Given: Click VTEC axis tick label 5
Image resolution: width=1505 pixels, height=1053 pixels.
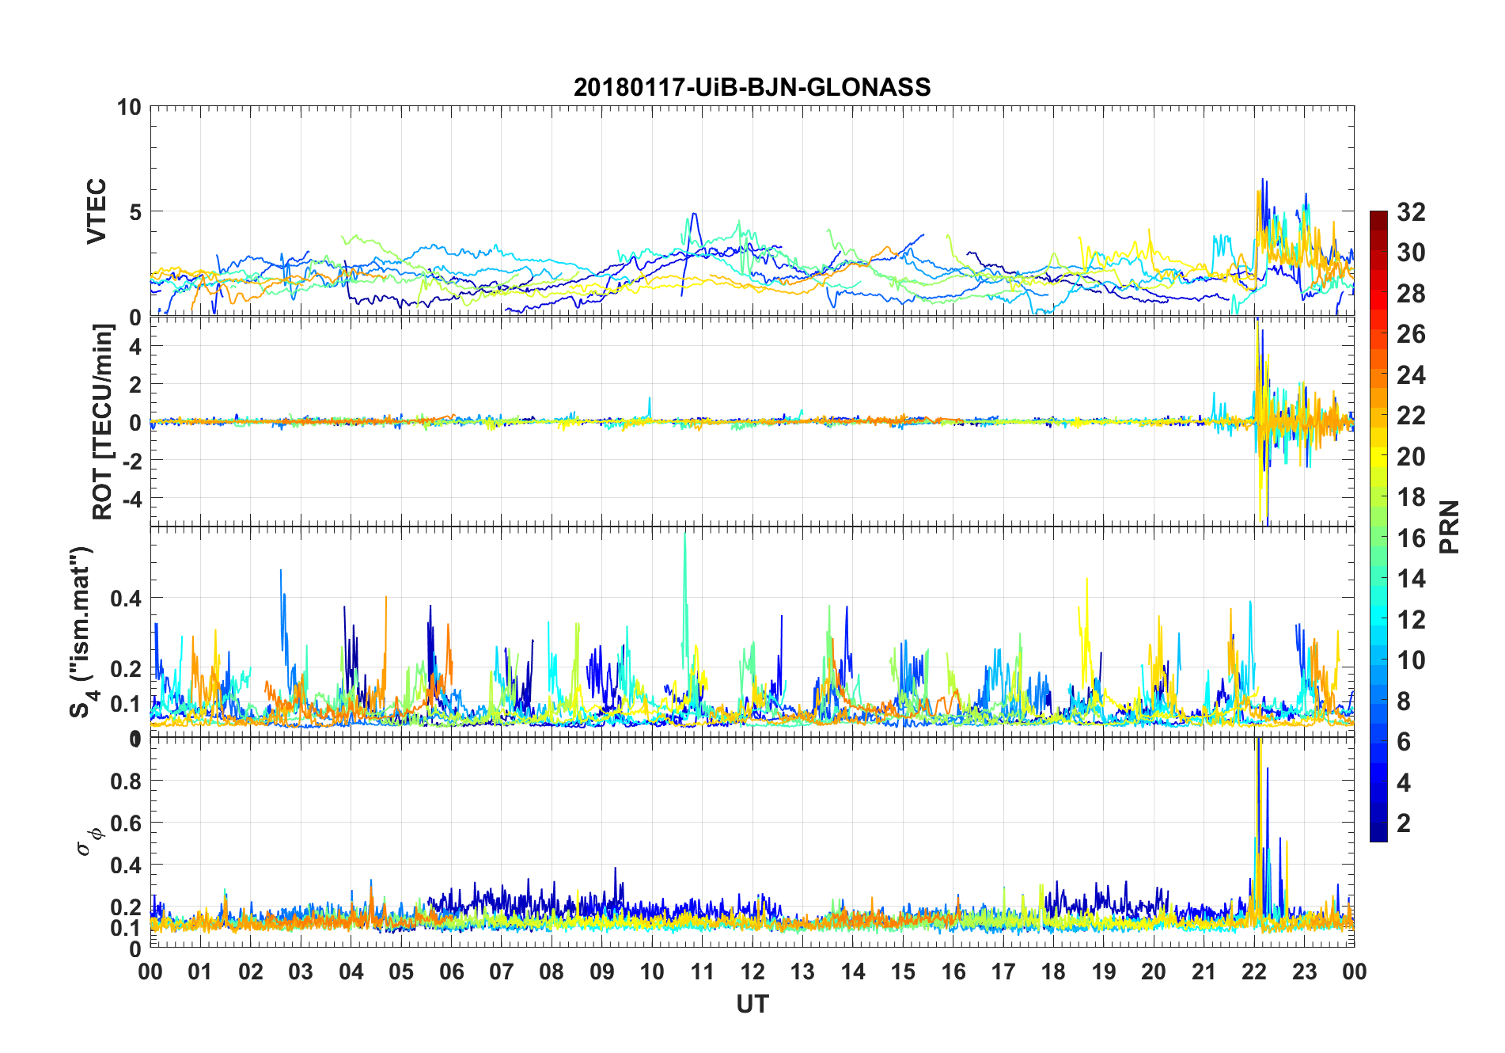Looking at the screenshot, I should pyautogui.click(x=136, y=212).
